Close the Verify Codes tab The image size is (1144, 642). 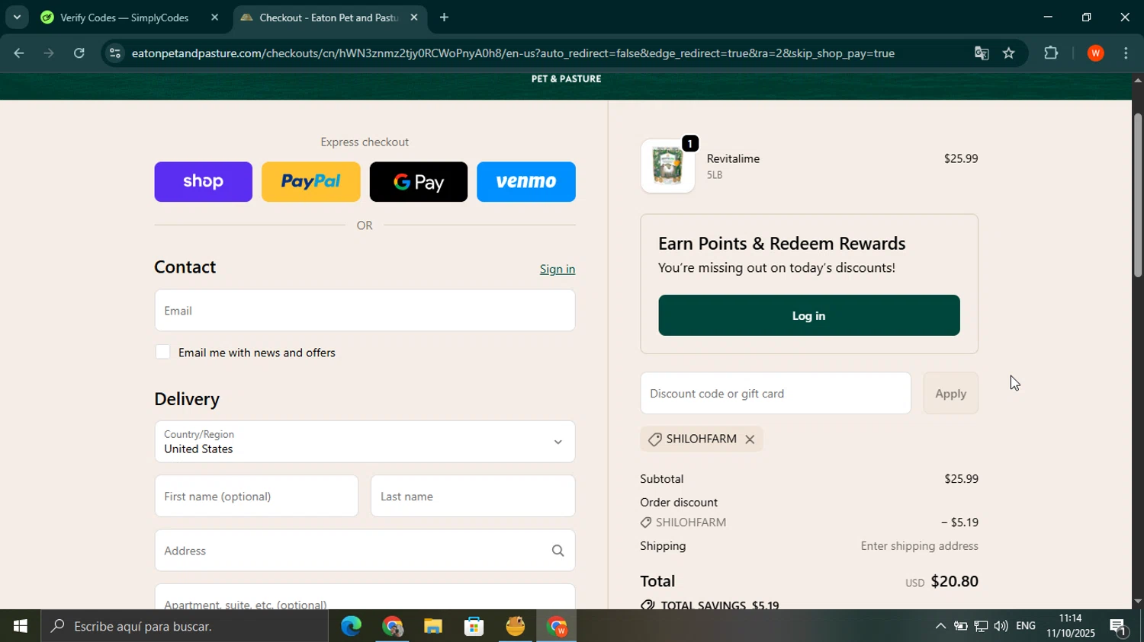pyautogui.click(x=214, y=17)
